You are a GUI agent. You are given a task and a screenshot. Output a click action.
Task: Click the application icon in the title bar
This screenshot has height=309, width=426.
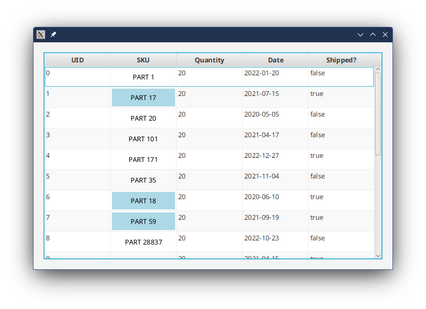41,35
